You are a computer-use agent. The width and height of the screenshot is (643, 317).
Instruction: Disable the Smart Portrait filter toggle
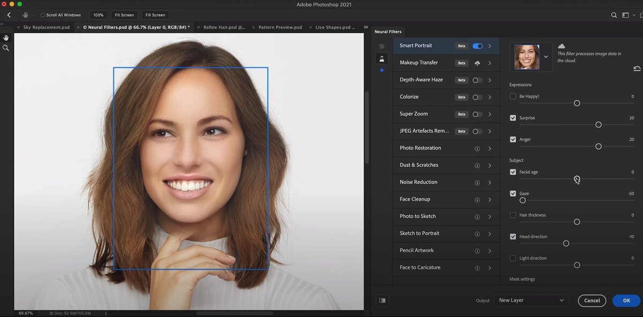pyautogui.click(x=477, y=46)
